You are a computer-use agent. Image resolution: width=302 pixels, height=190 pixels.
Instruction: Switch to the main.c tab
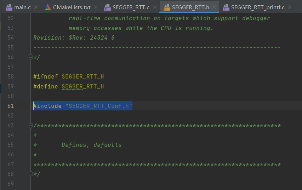(21, 7)
